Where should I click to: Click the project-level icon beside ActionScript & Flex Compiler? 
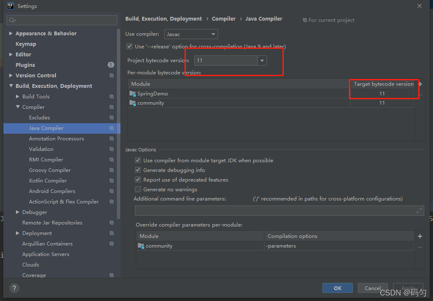pos(111,201)
